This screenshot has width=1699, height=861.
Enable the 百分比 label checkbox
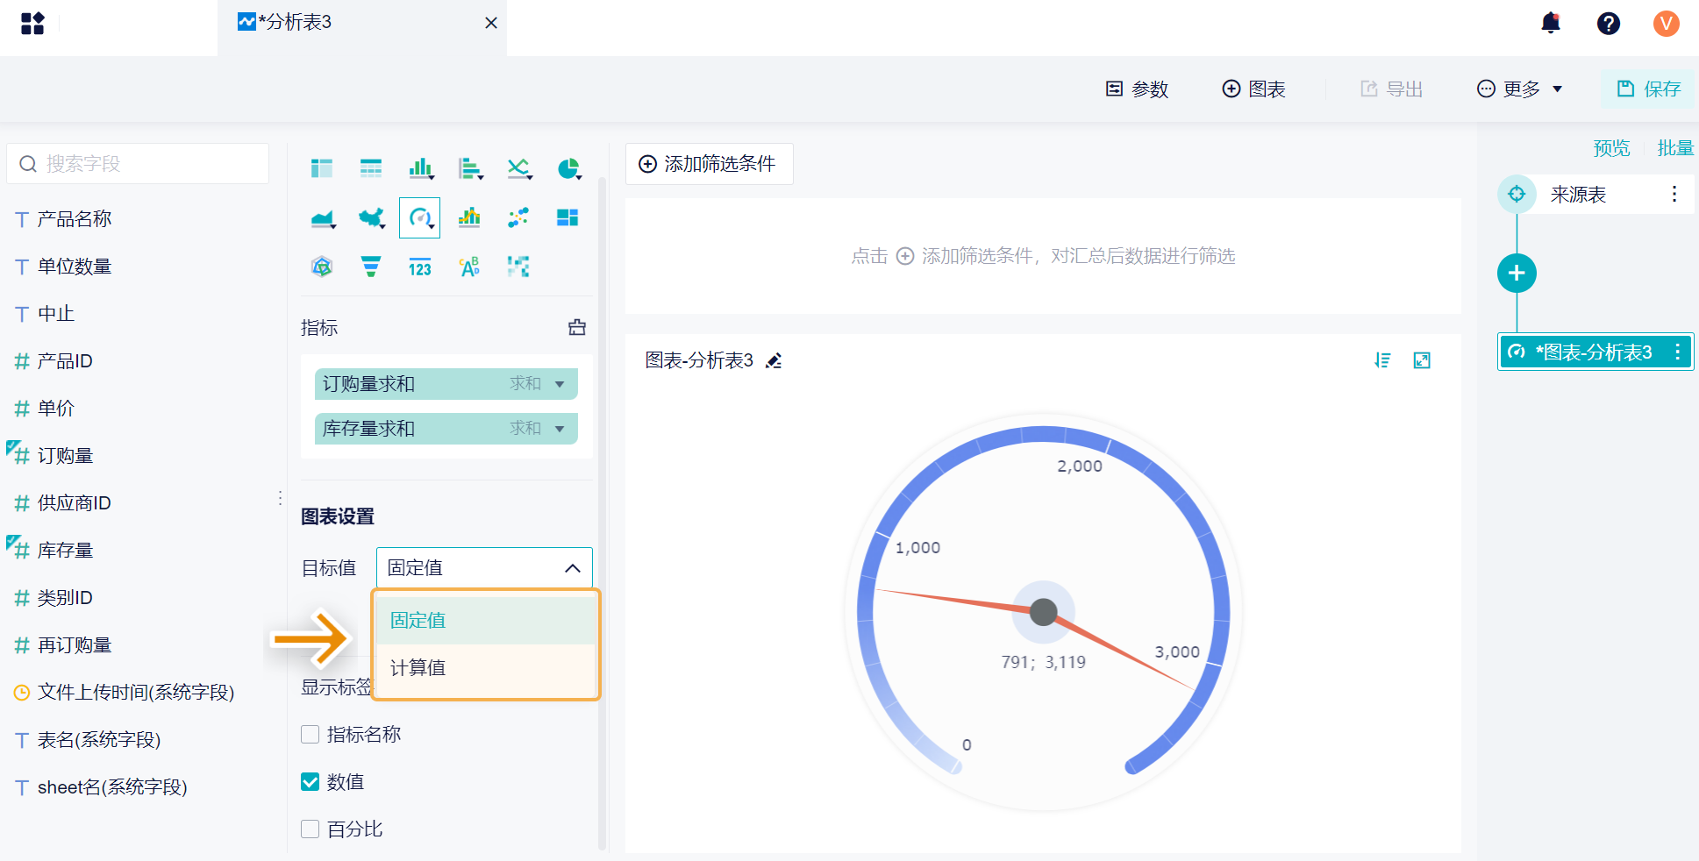click(x=310, y=829)
